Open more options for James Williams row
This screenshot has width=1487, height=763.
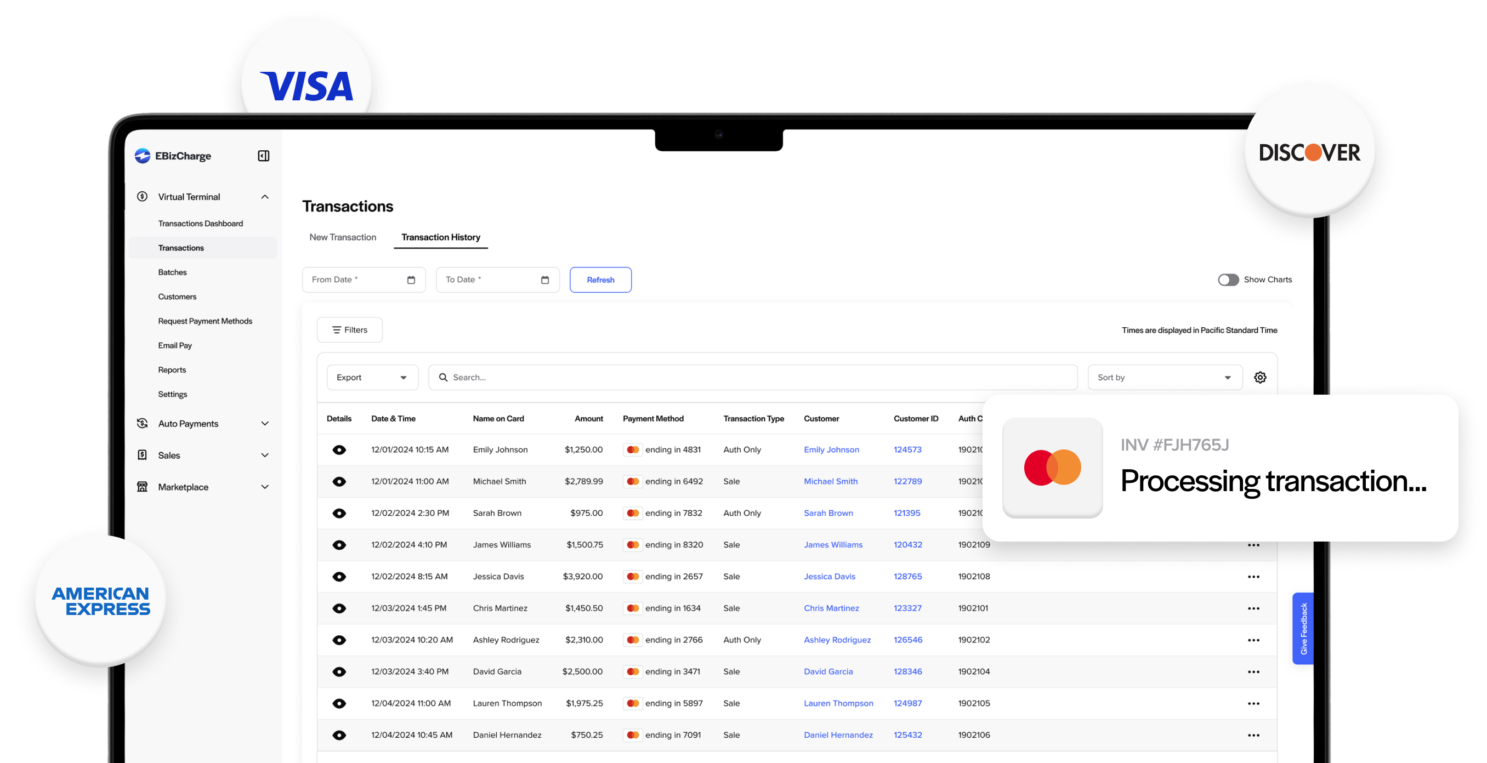pyautogui.click(x=1254, y=545)
